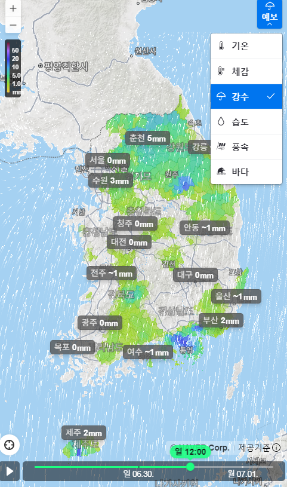The height and width of the screenshot is (487, 287).
Task: Jump to 일 06.30. on the timeline
Action: (138, 474)
